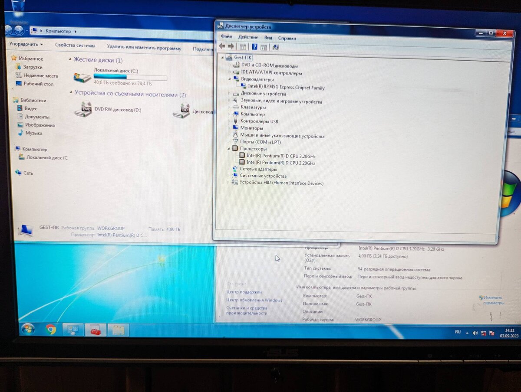Image resolution: width=521 pixels, height=392 pixels.
Task: Click the Explorer Forward navigation button
Action: coord(19,30)
